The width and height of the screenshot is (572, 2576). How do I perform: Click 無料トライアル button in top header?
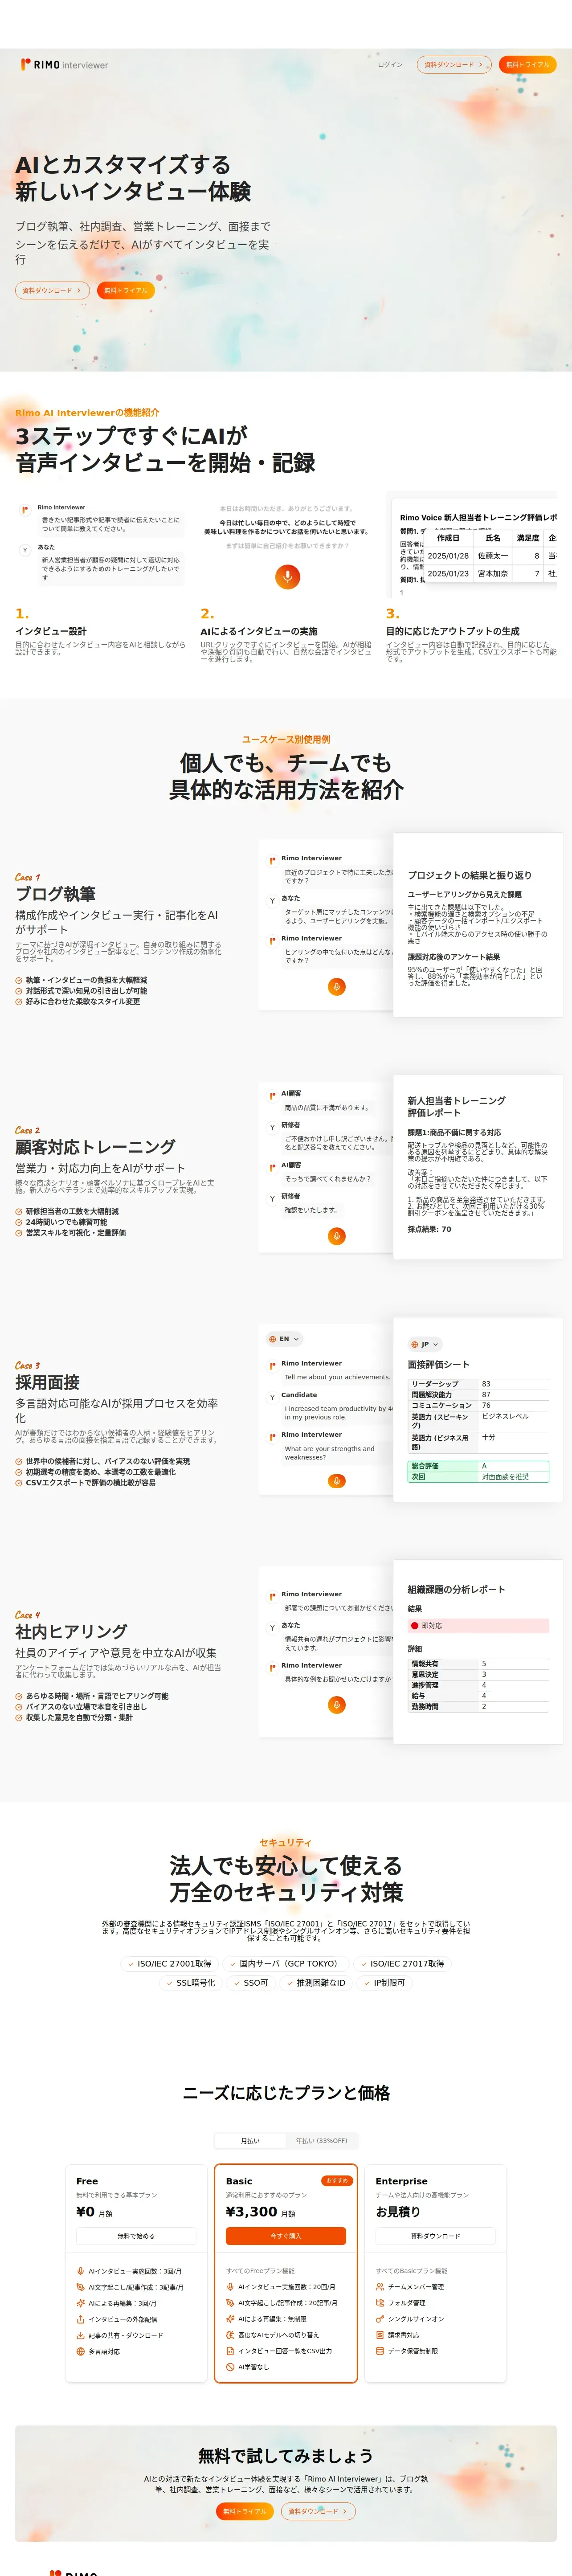(x=527, y=65)
